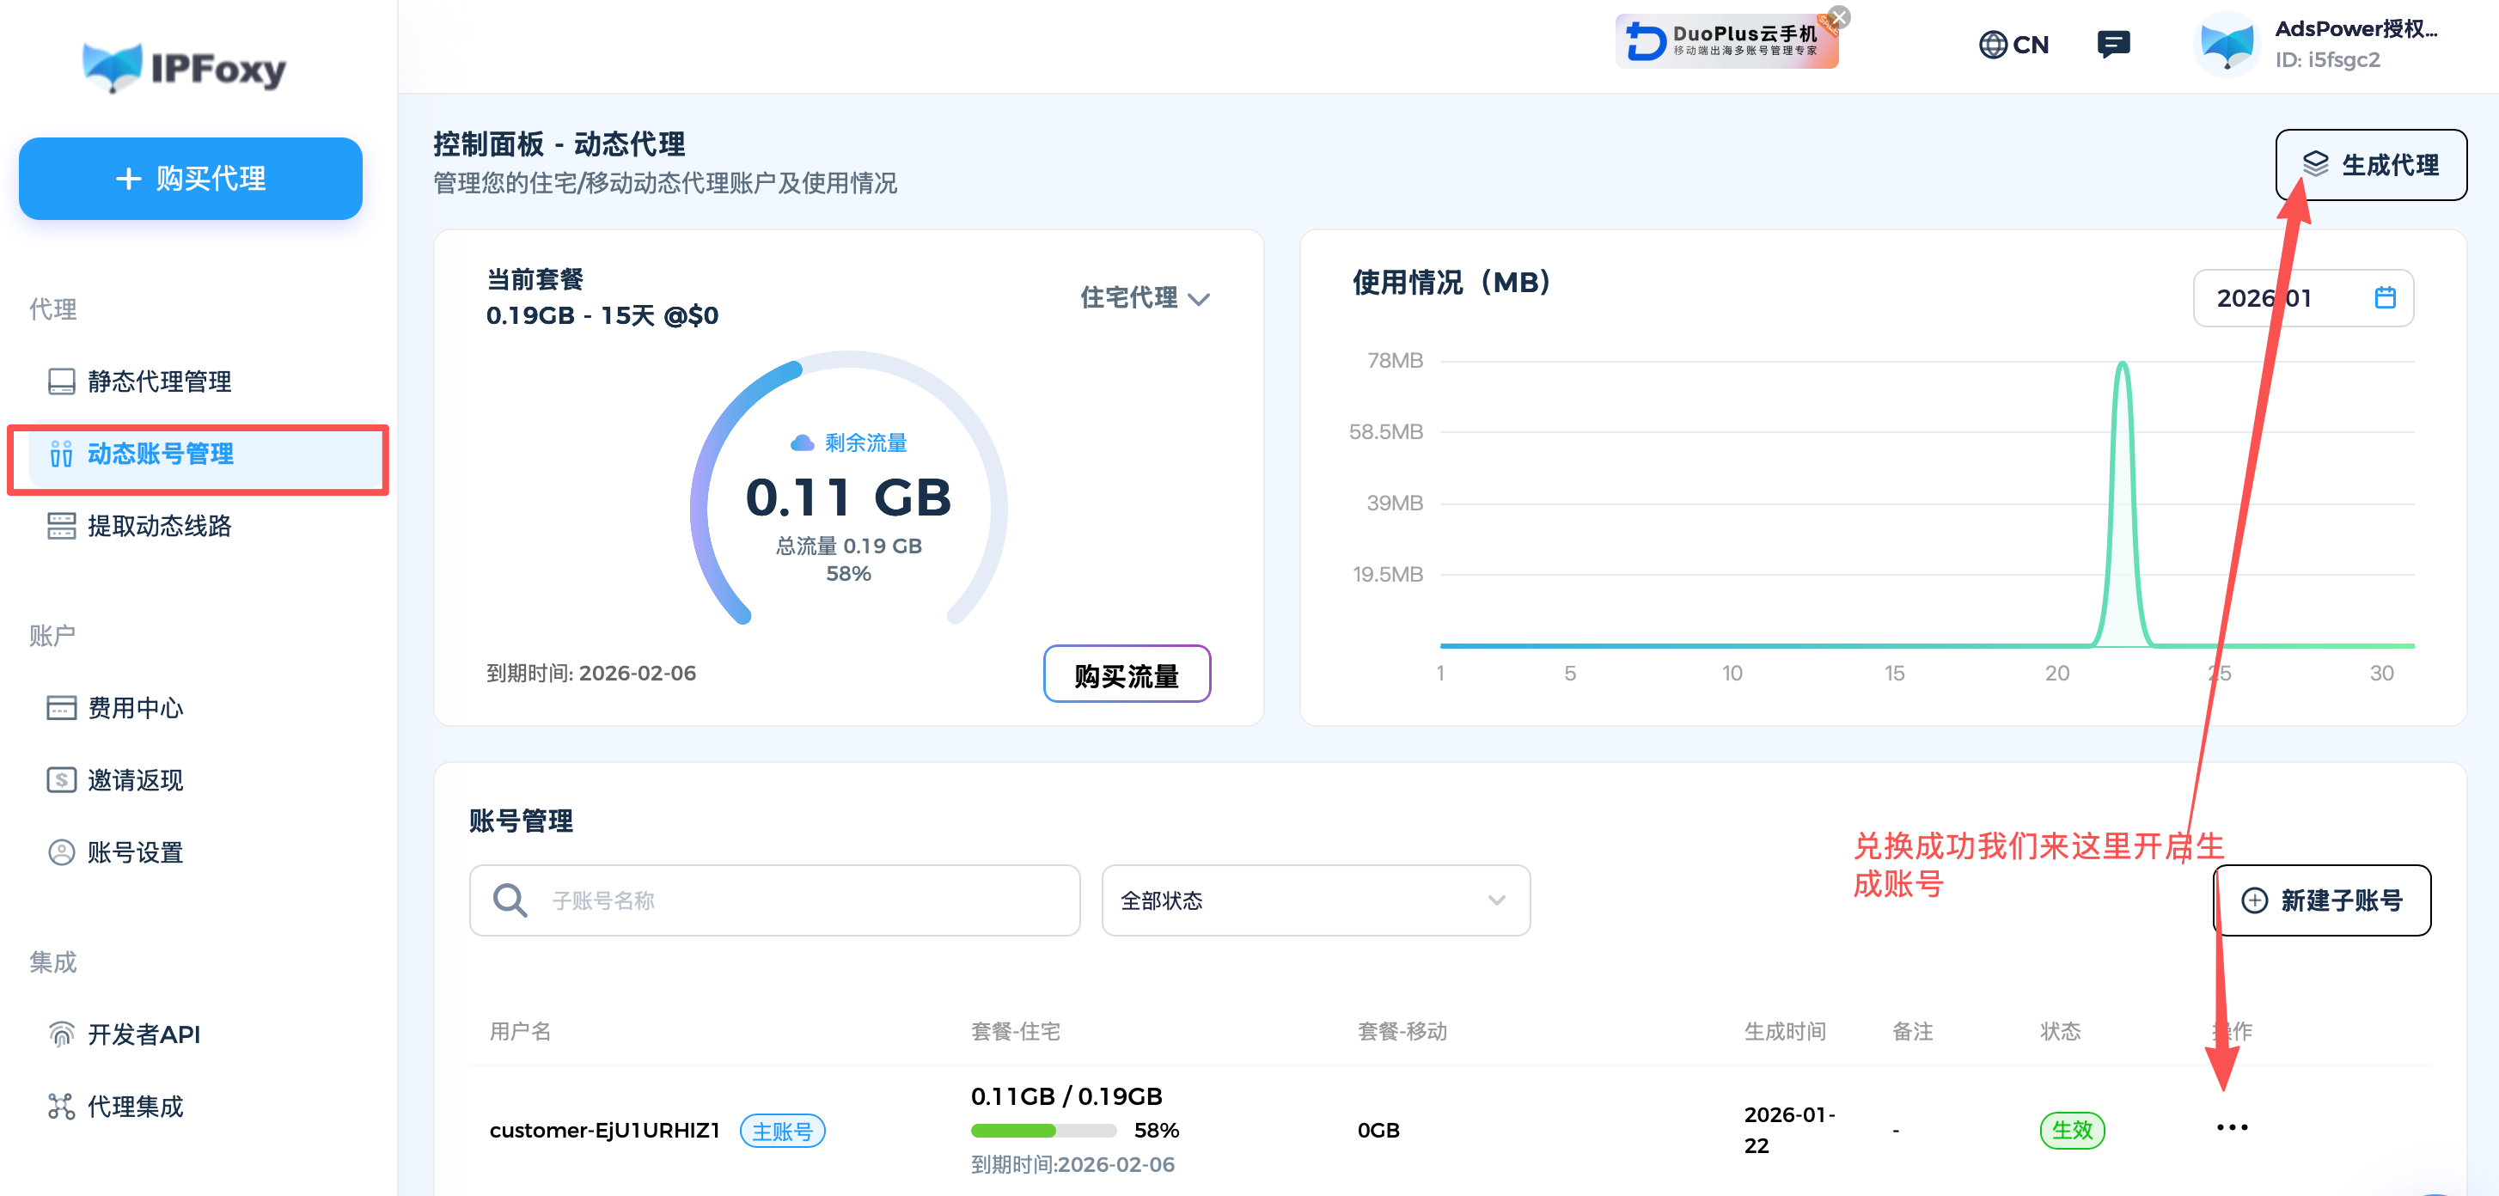This screenshot has height=1196, width=2499.
Task: Click the IPFoxy logo
Action: 183,67
